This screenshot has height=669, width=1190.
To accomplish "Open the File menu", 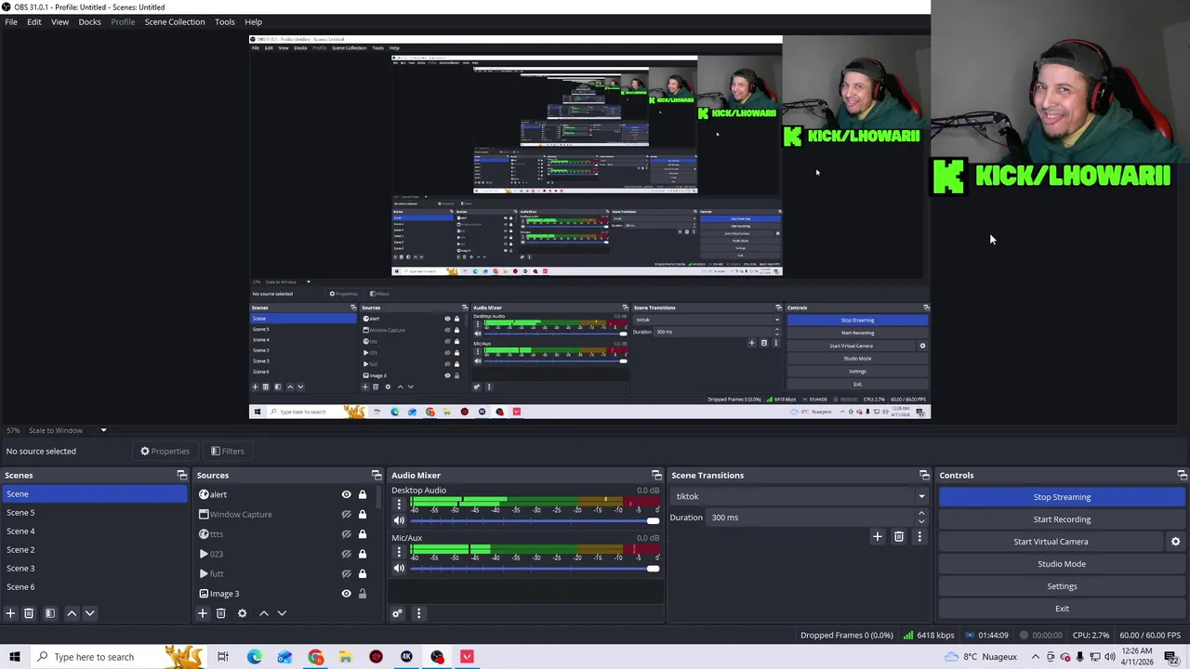I will (x=11, y=21).
